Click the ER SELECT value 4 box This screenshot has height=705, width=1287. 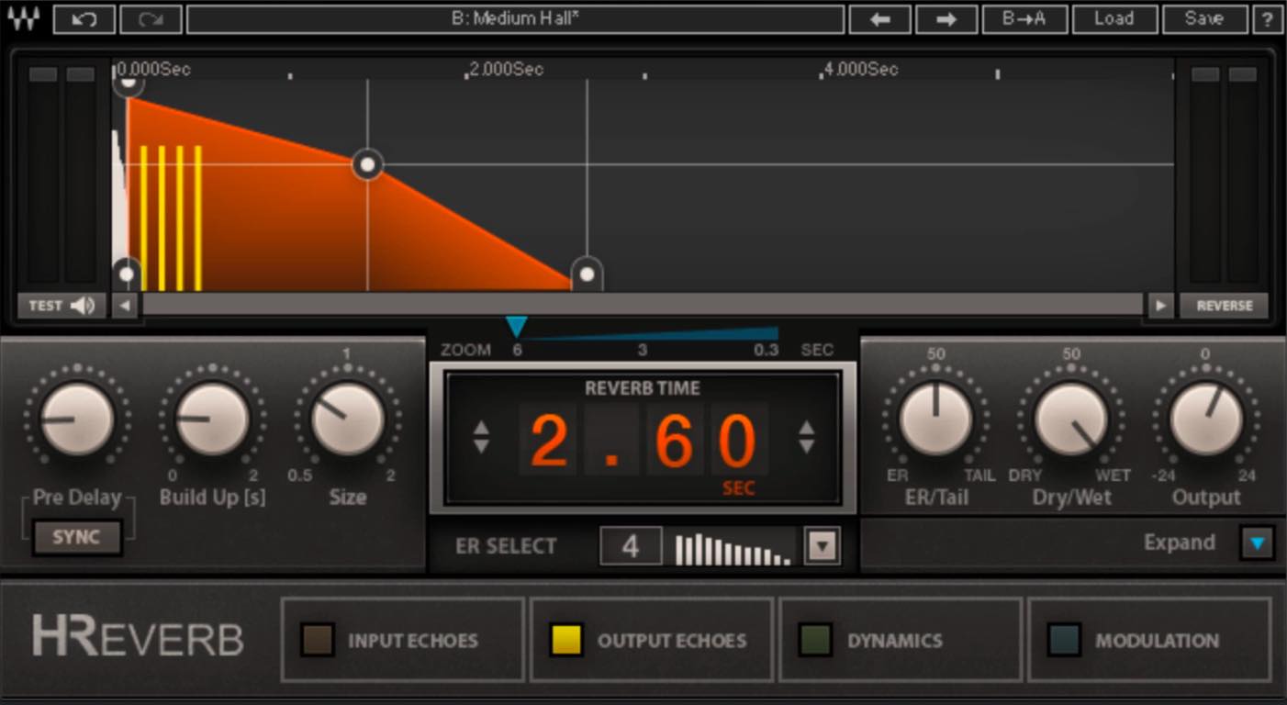[x=631, y=546]
